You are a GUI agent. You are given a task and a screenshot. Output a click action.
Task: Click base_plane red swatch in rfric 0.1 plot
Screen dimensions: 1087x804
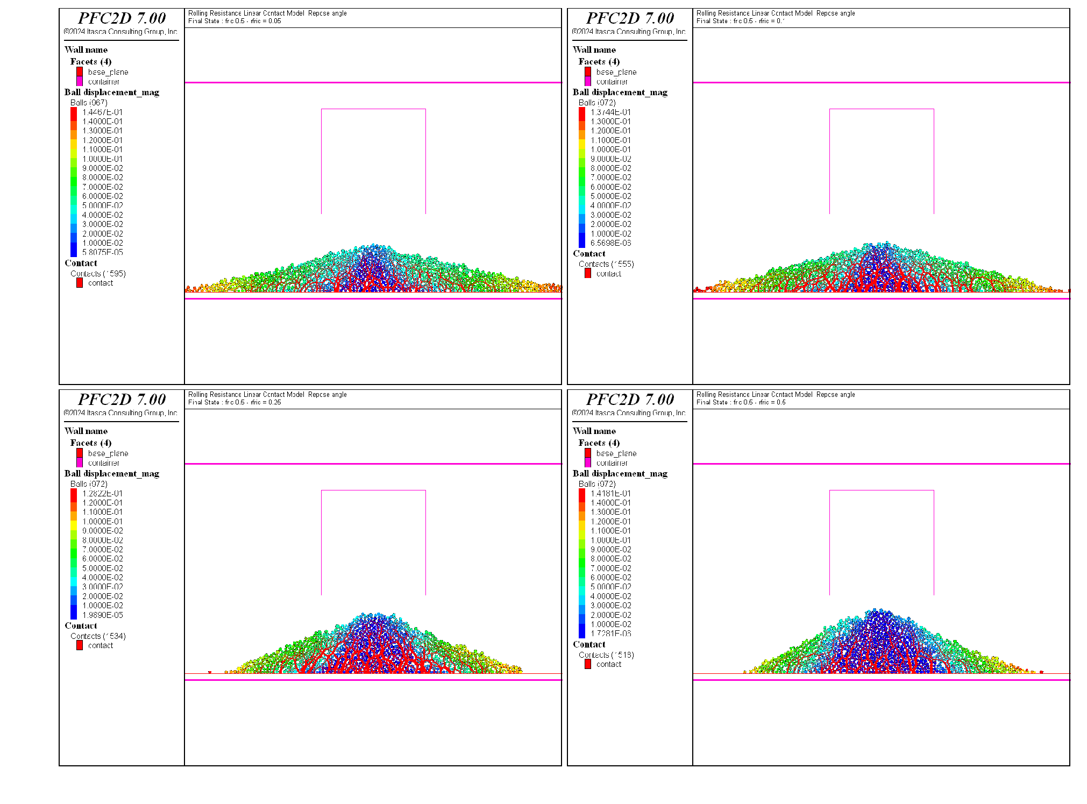[588, 72]
